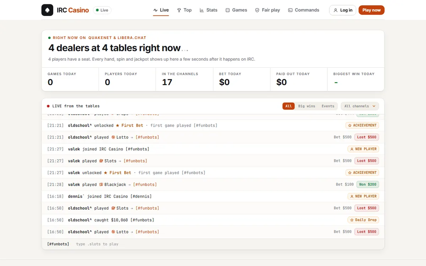Click the user icon in Log in button

(335, 10)
